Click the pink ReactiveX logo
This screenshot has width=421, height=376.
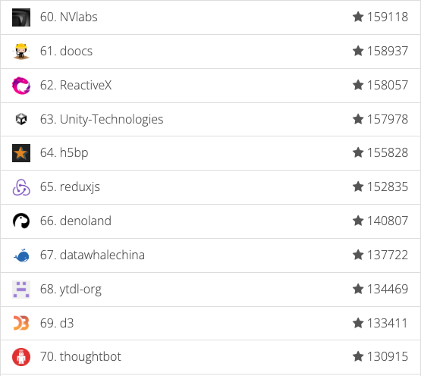[21, 86]
